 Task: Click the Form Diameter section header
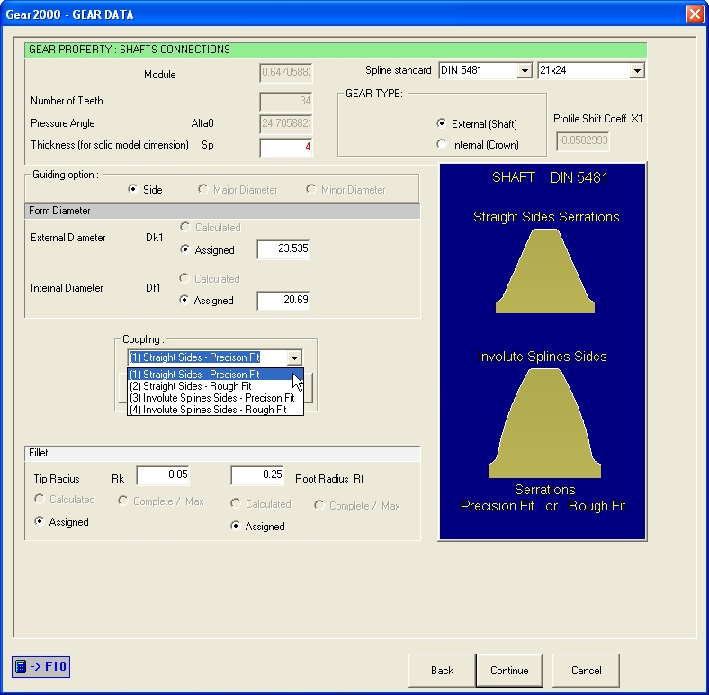(x=222, y=211)
